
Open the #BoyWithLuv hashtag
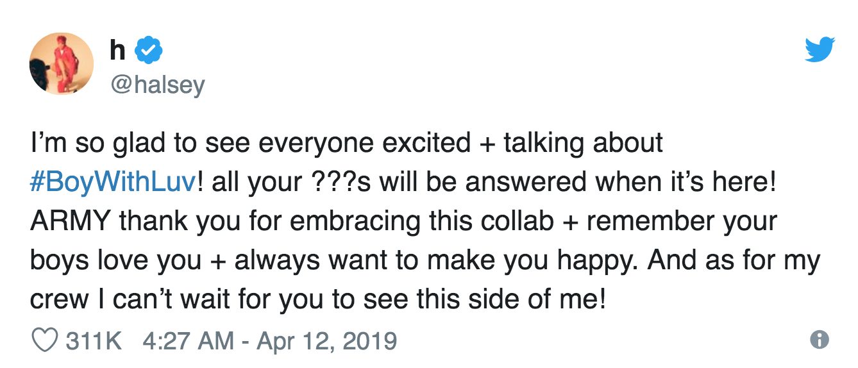coord(112,182)
